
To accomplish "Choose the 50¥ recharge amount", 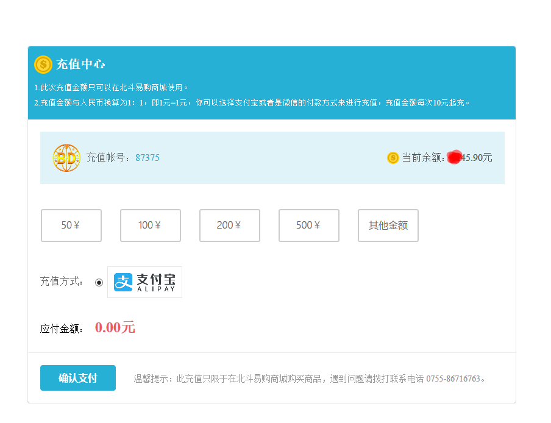I will [71, 226].
